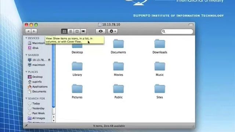Screen dimensions: 235x132
Task: Switch to column view
Action: tap(77, 31)
